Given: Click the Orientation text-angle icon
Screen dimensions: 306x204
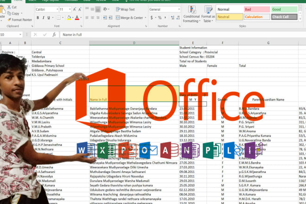Looking at the screenshot, I should click(x=105, y=9).
